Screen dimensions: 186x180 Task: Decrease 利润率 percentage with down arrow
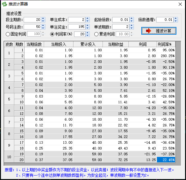[x=88, y=35]
